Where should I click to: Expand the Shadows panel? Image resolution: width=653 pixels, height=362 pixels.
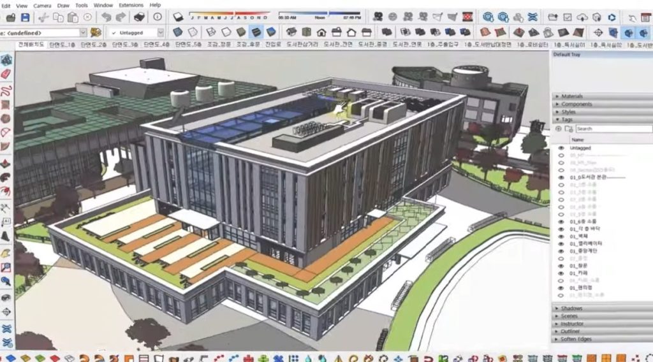pos(571,308)
